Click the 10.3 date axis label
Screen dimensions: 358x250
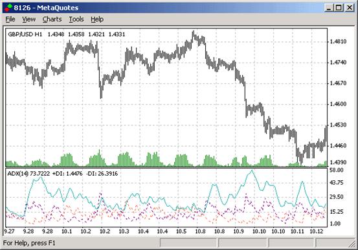pos(124,231)
